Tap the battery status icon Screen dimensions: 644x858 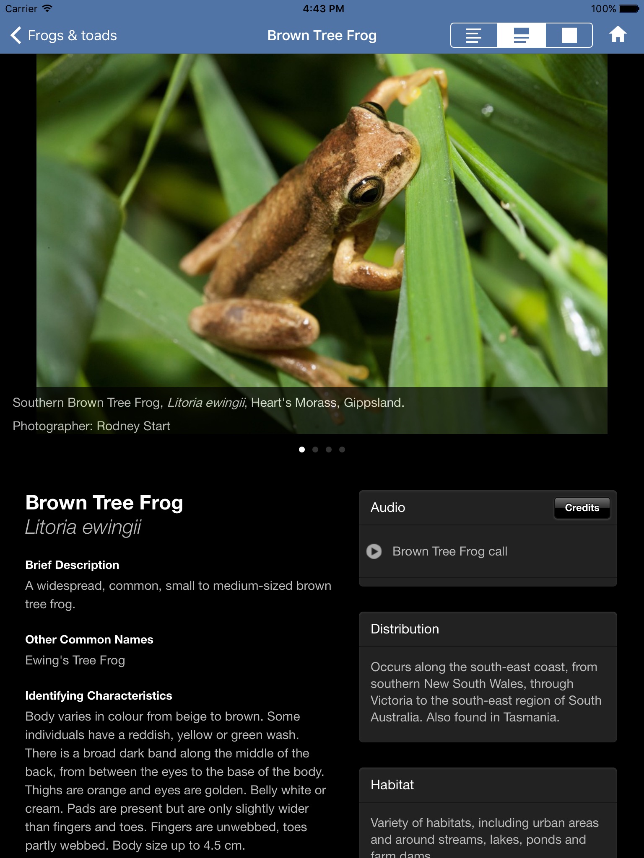(x=628, y=8)
